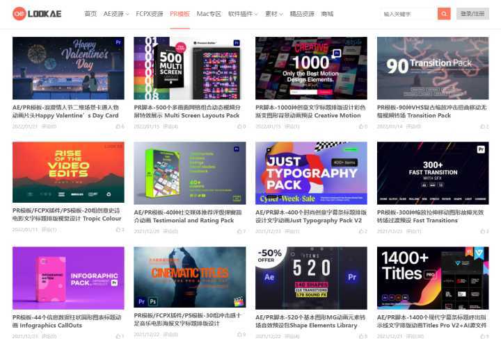Click thumbs-up icon on 90 Transition Pack post
Image resolution: width=501 pixels, height=343 pixels.
coord(482,126)
